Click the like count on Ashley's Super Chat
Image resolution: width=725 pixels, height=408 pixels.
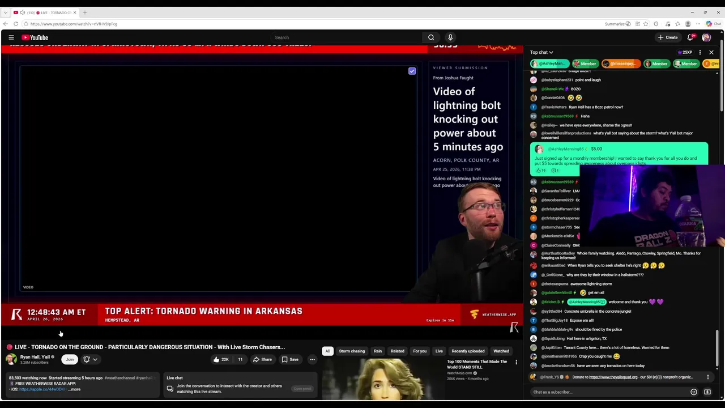(541, 170)
